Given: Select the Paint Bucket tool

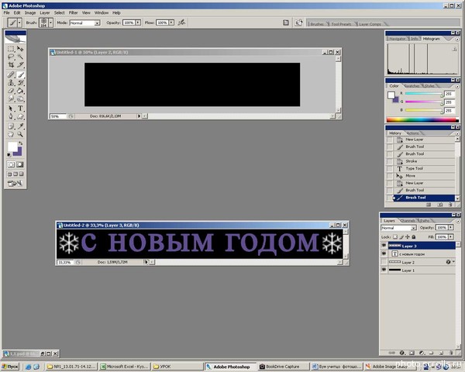Looking at the screenshot, I should point(20,91).
